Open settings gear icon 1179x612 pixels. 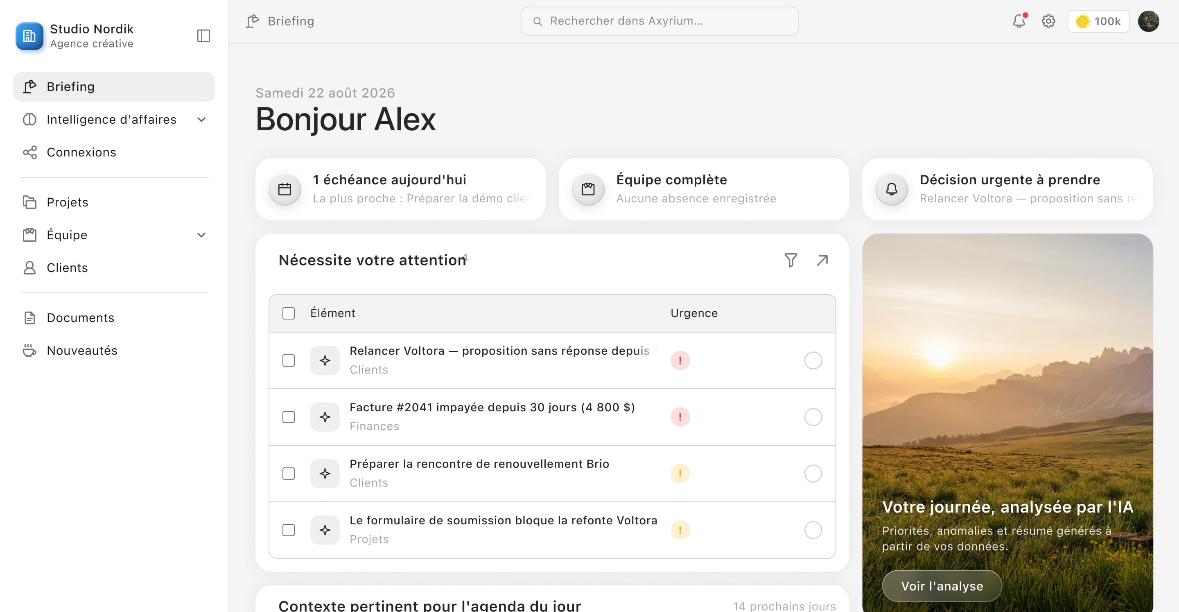tap(1048, 21)
